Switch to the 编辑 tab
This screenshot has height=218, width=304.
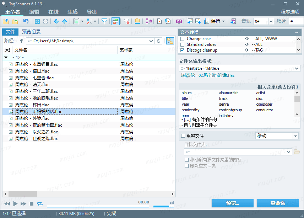[34, 12]
